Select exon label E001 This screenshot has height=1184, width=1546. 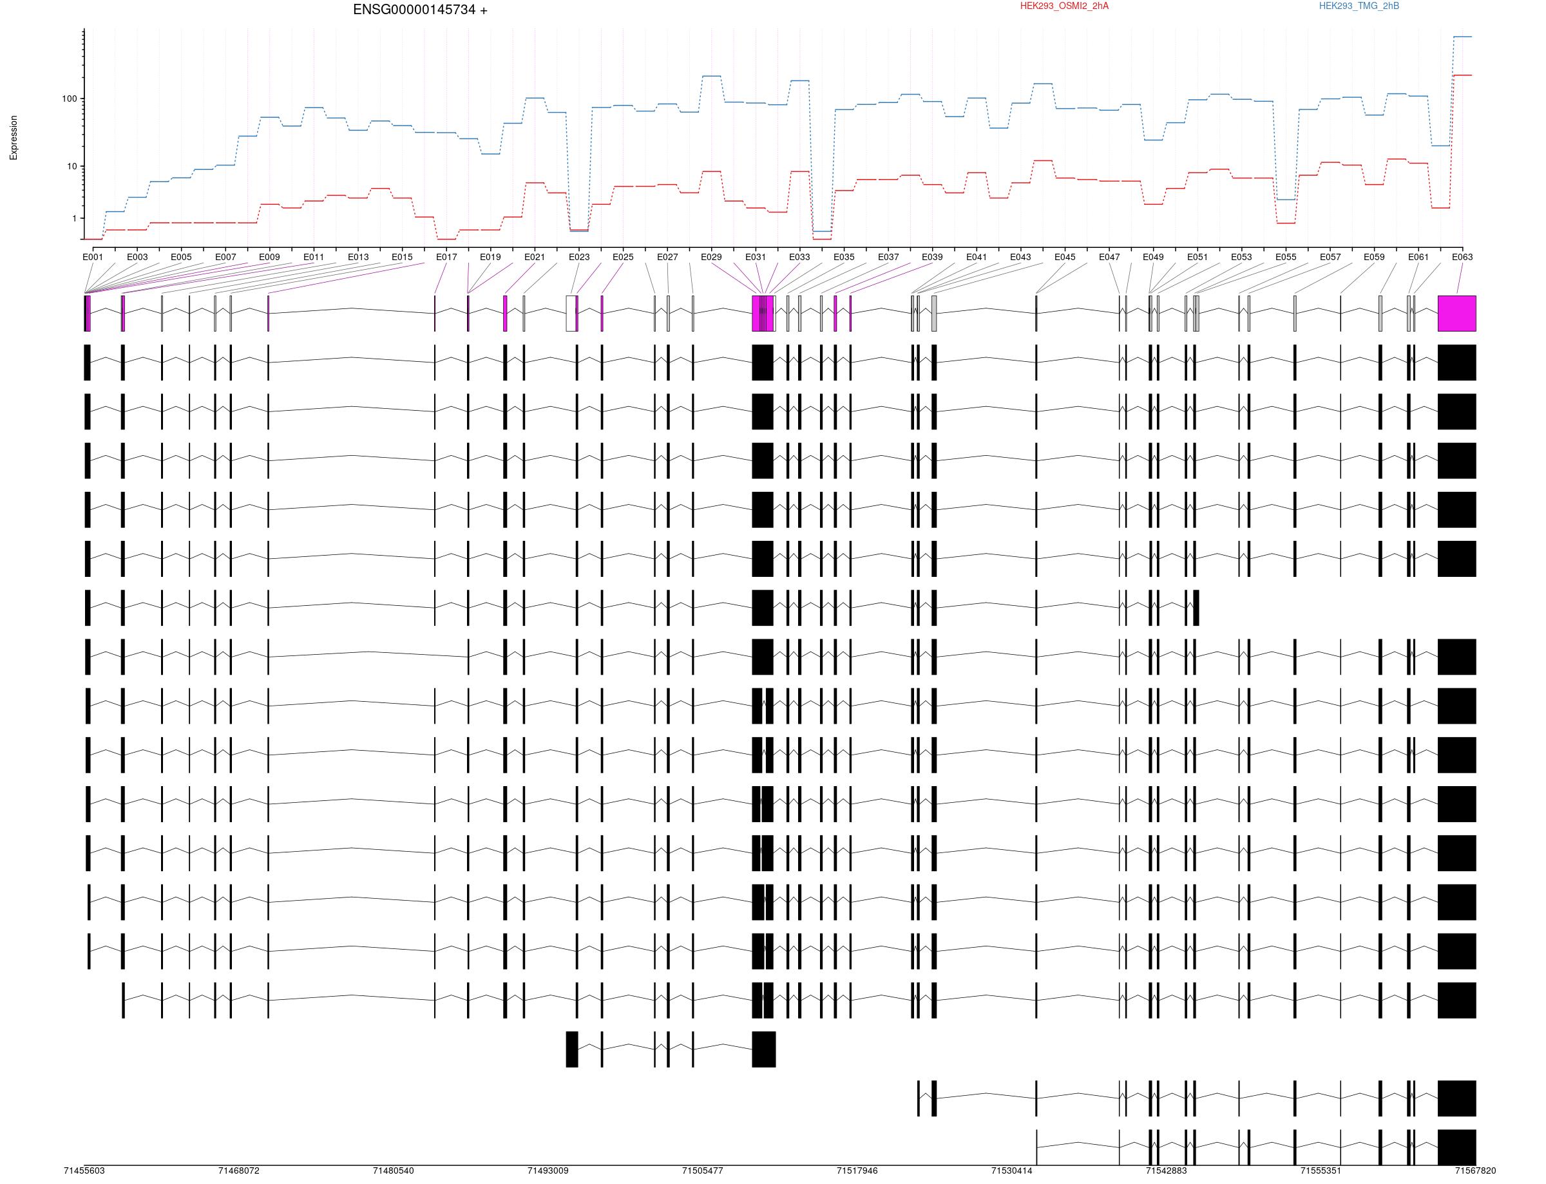tap(93, 258)
